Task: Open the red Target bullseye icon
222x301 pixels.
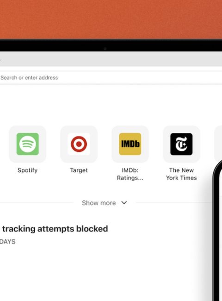Action: coord(79,144)
